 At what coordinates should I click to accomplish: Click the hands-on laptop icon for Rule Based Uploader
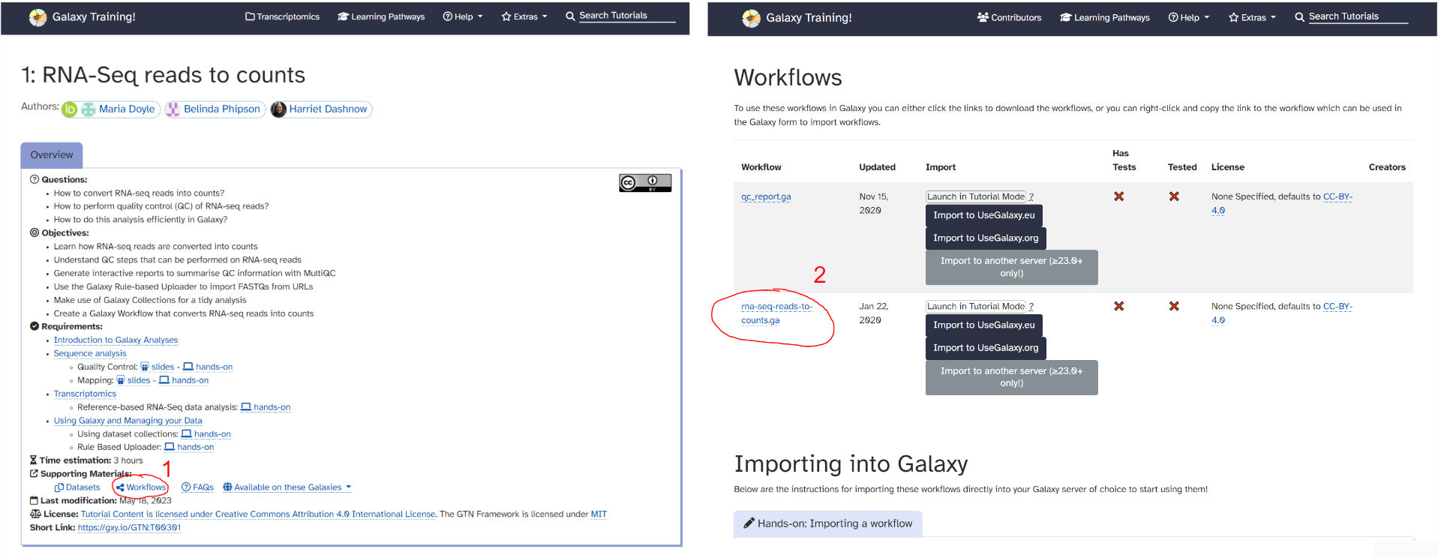click(x=170, y=447)
